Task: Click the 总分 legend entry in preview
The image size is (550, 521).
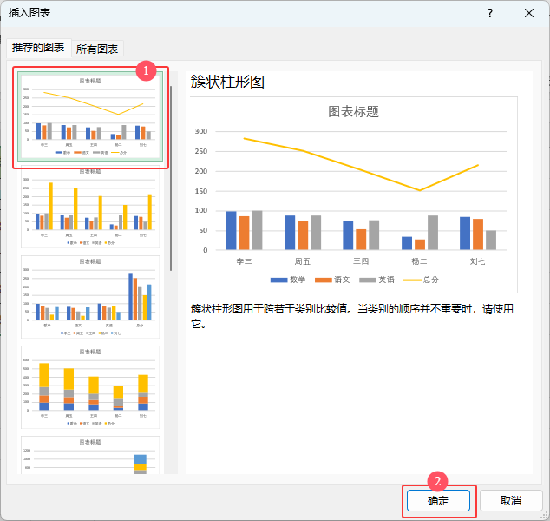Action: (421, 280)
